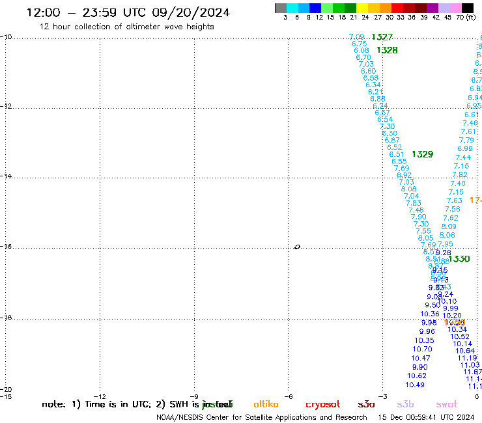Pick the lavender swatch in the color scale
This screenshot has height=423, width=482.
pos(444,8)
